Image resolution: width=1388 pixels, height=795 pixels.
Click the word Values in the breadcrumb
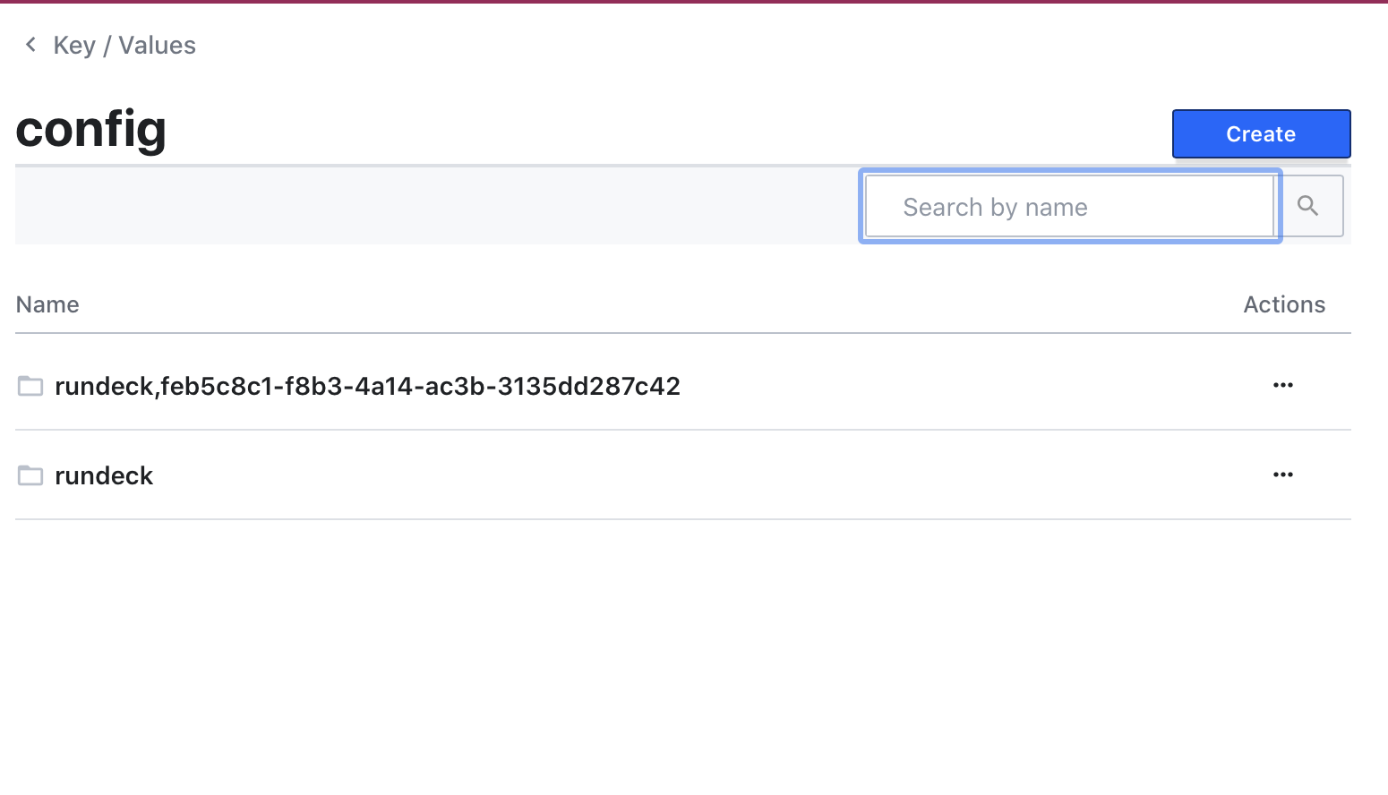pos(157,45)
